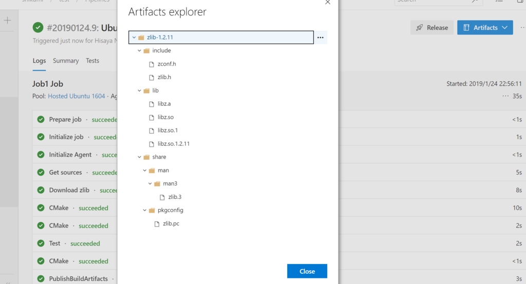526x284 pixels.
Task: Select the man3 folder label
Action: (x=170, y=183)
